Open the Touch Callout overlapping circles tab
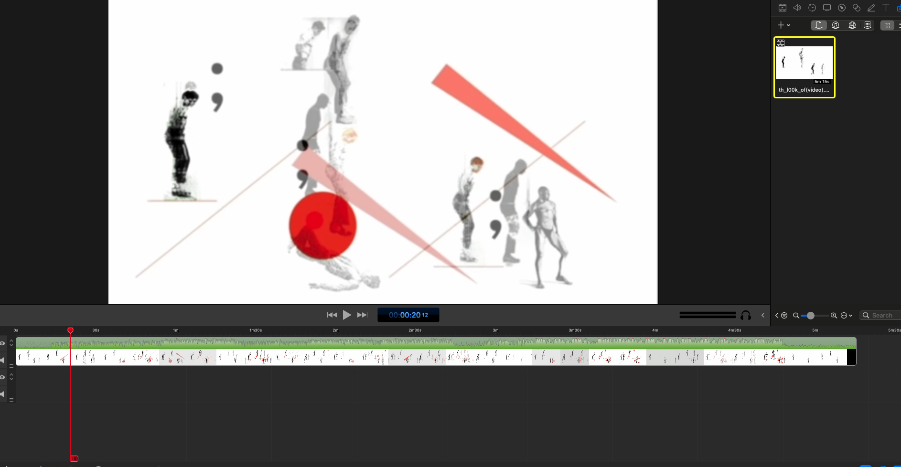This screenshot has height=467, width=901. [x=857, y=8]
